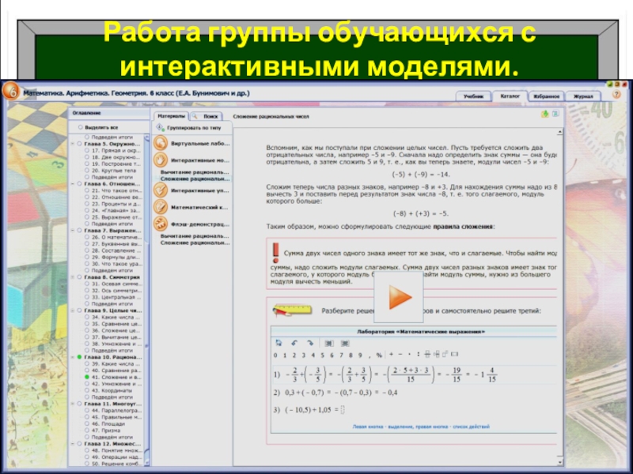Open the Интерактивные уп… checkmark icon
633x474 pixels.
161,190
